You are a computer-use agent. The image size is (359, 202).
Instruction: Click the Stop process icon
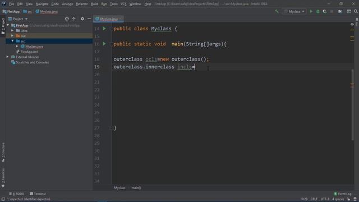pos(332,11)
